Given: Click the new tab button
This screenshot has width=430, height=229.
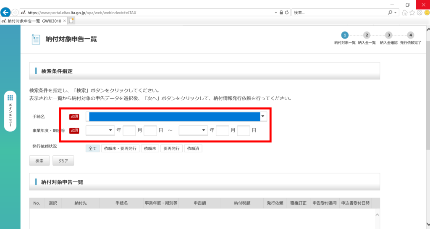Looking at the screenshot, I should (x=71, y=21).
